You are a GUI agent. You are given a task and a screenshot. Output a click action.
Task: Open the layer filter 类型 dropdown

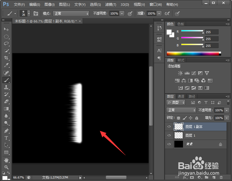pyautogui.click(x=176, y=102)
